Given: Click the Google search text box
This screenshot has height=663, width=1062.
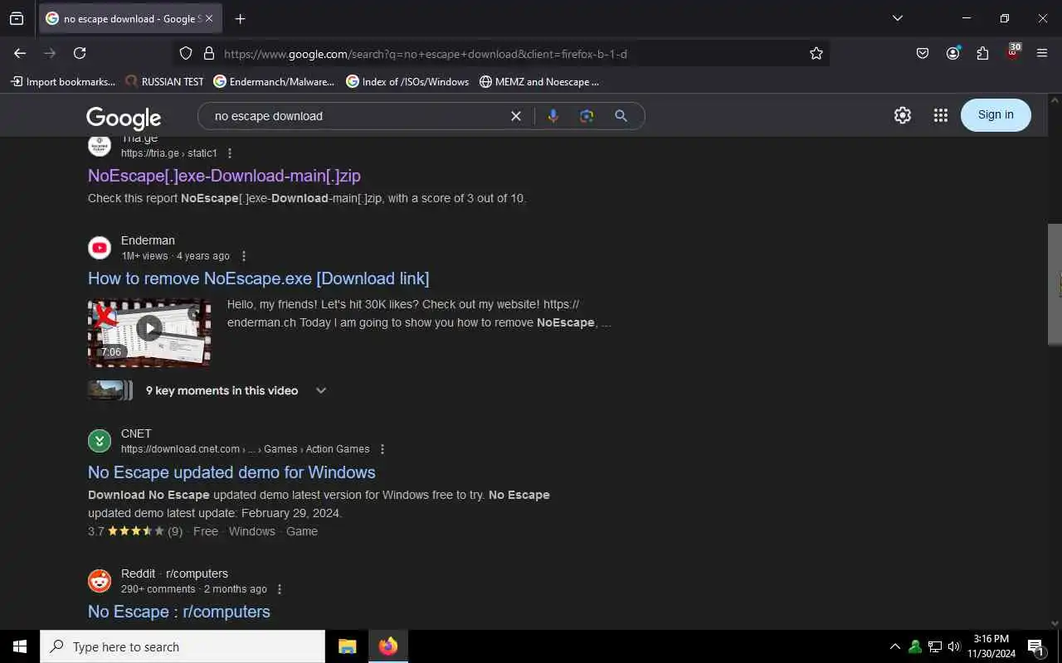Looking at the screenshot, I should 357,116.
